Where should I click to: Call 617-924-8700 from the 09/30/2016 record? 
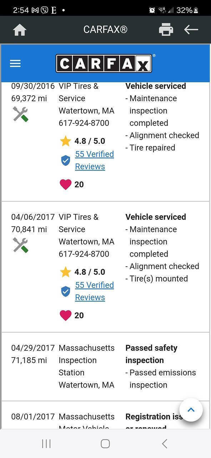(84, 123)
